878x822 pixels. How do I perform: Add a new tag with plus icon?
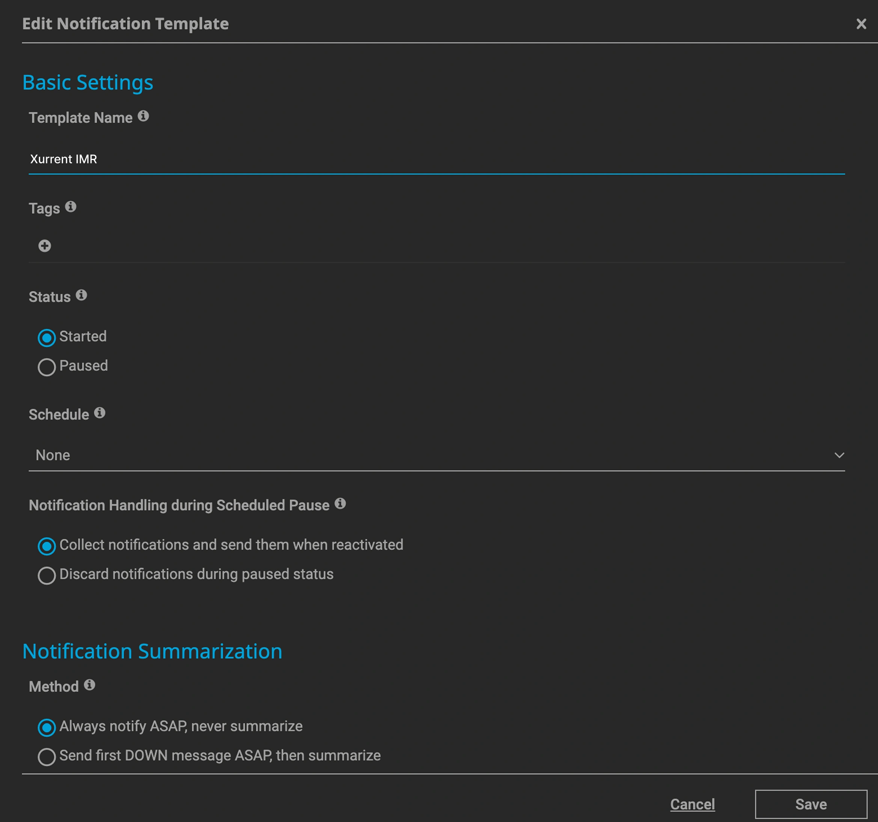[45, 246]
